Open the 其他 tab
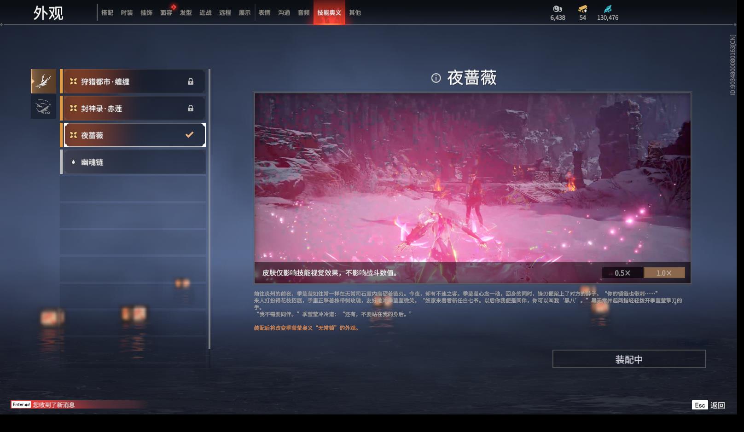 click(355, 12)
